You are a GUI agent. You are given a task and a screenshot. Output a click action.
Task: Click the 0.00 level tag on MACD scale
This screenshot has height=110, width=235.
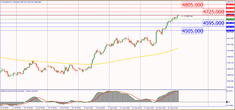coord(227,102)
